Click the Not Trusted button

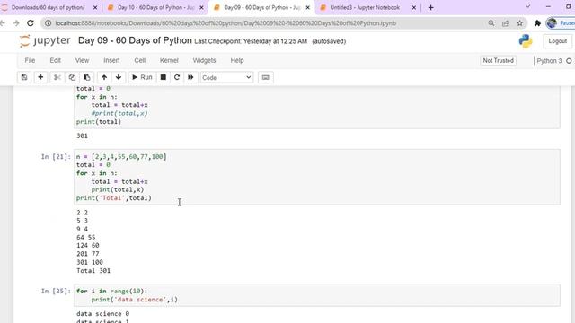(x=498, y=60)
